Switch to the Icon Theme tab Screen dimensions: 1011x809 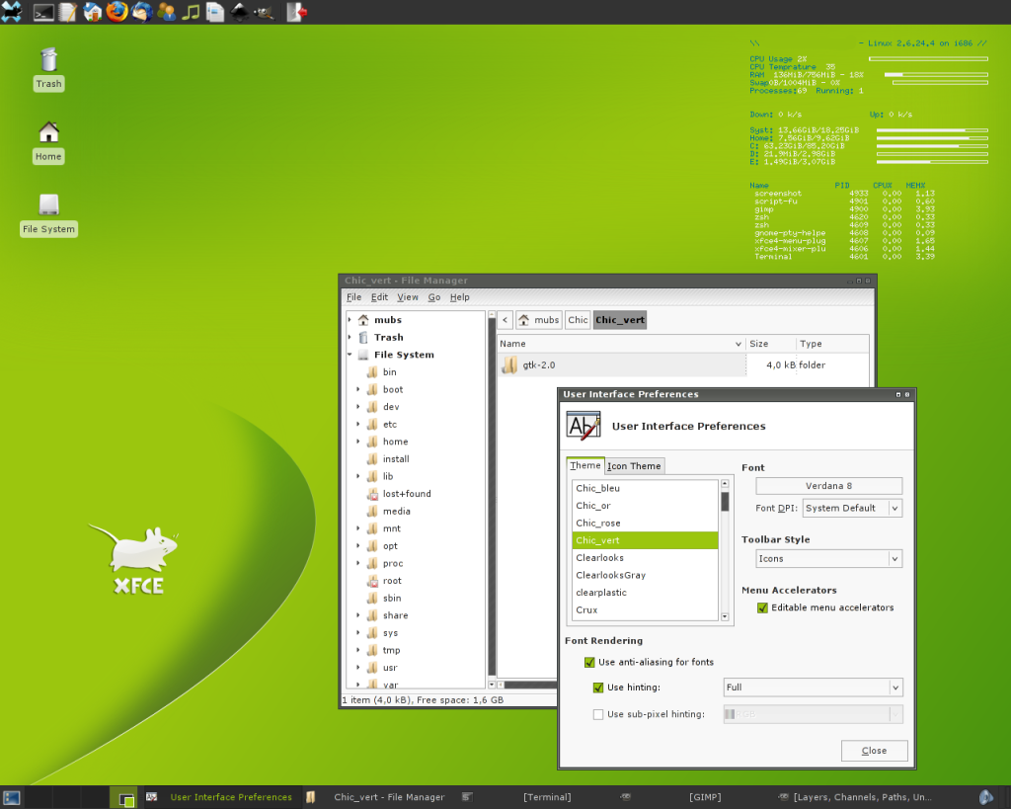[x=634, y=466]
